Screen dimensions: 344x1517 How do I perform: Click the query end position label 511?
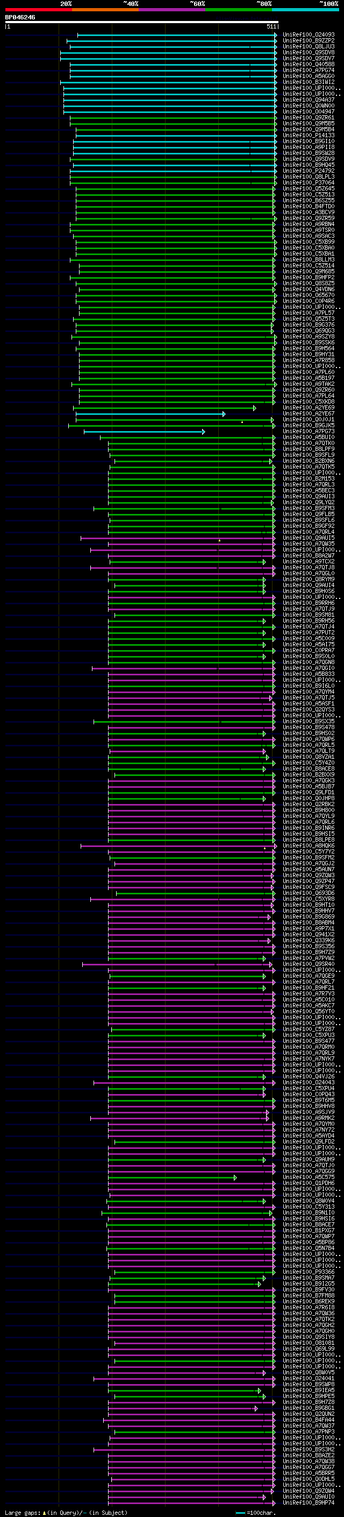[x=271, y=26]
